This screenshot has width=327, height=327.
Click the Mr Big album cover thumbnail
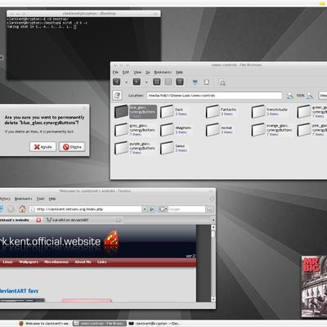[314, 287]
